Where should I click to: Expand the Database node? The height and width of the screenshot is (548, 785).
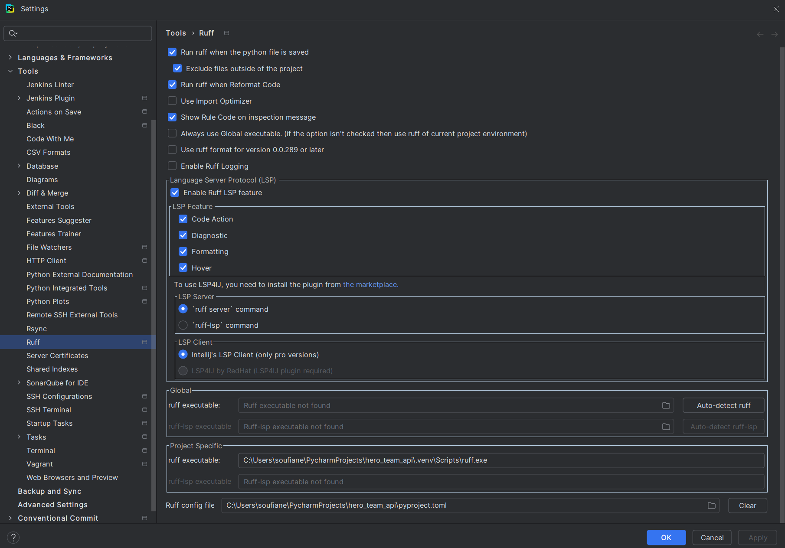click(19, 166)
